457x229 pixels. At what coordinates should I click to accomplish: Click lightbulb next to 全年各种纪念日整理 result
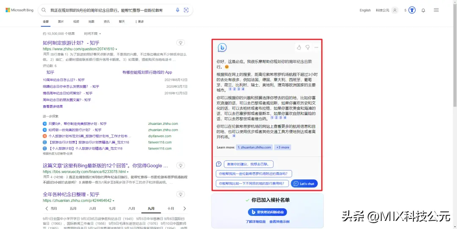[x=181, y=194]
